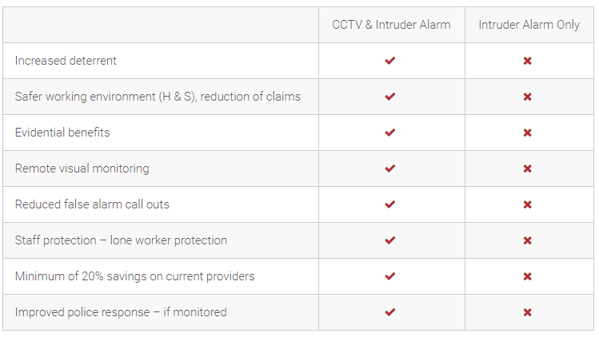
Task: Select the Intruder Alarm Only column header
Action: pyautogui.click(x=529, y=25)
